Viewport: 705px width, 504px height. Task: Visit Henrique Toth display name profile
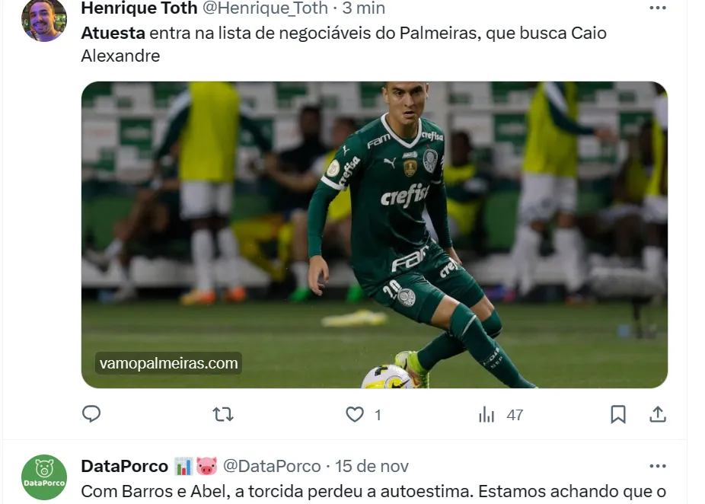coord(139,8)
